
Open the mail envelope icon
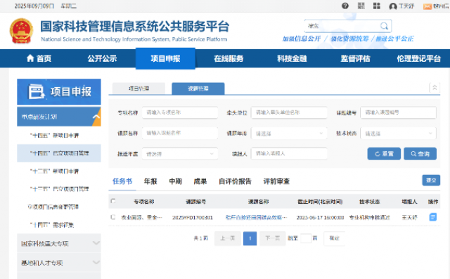(427, 6)
